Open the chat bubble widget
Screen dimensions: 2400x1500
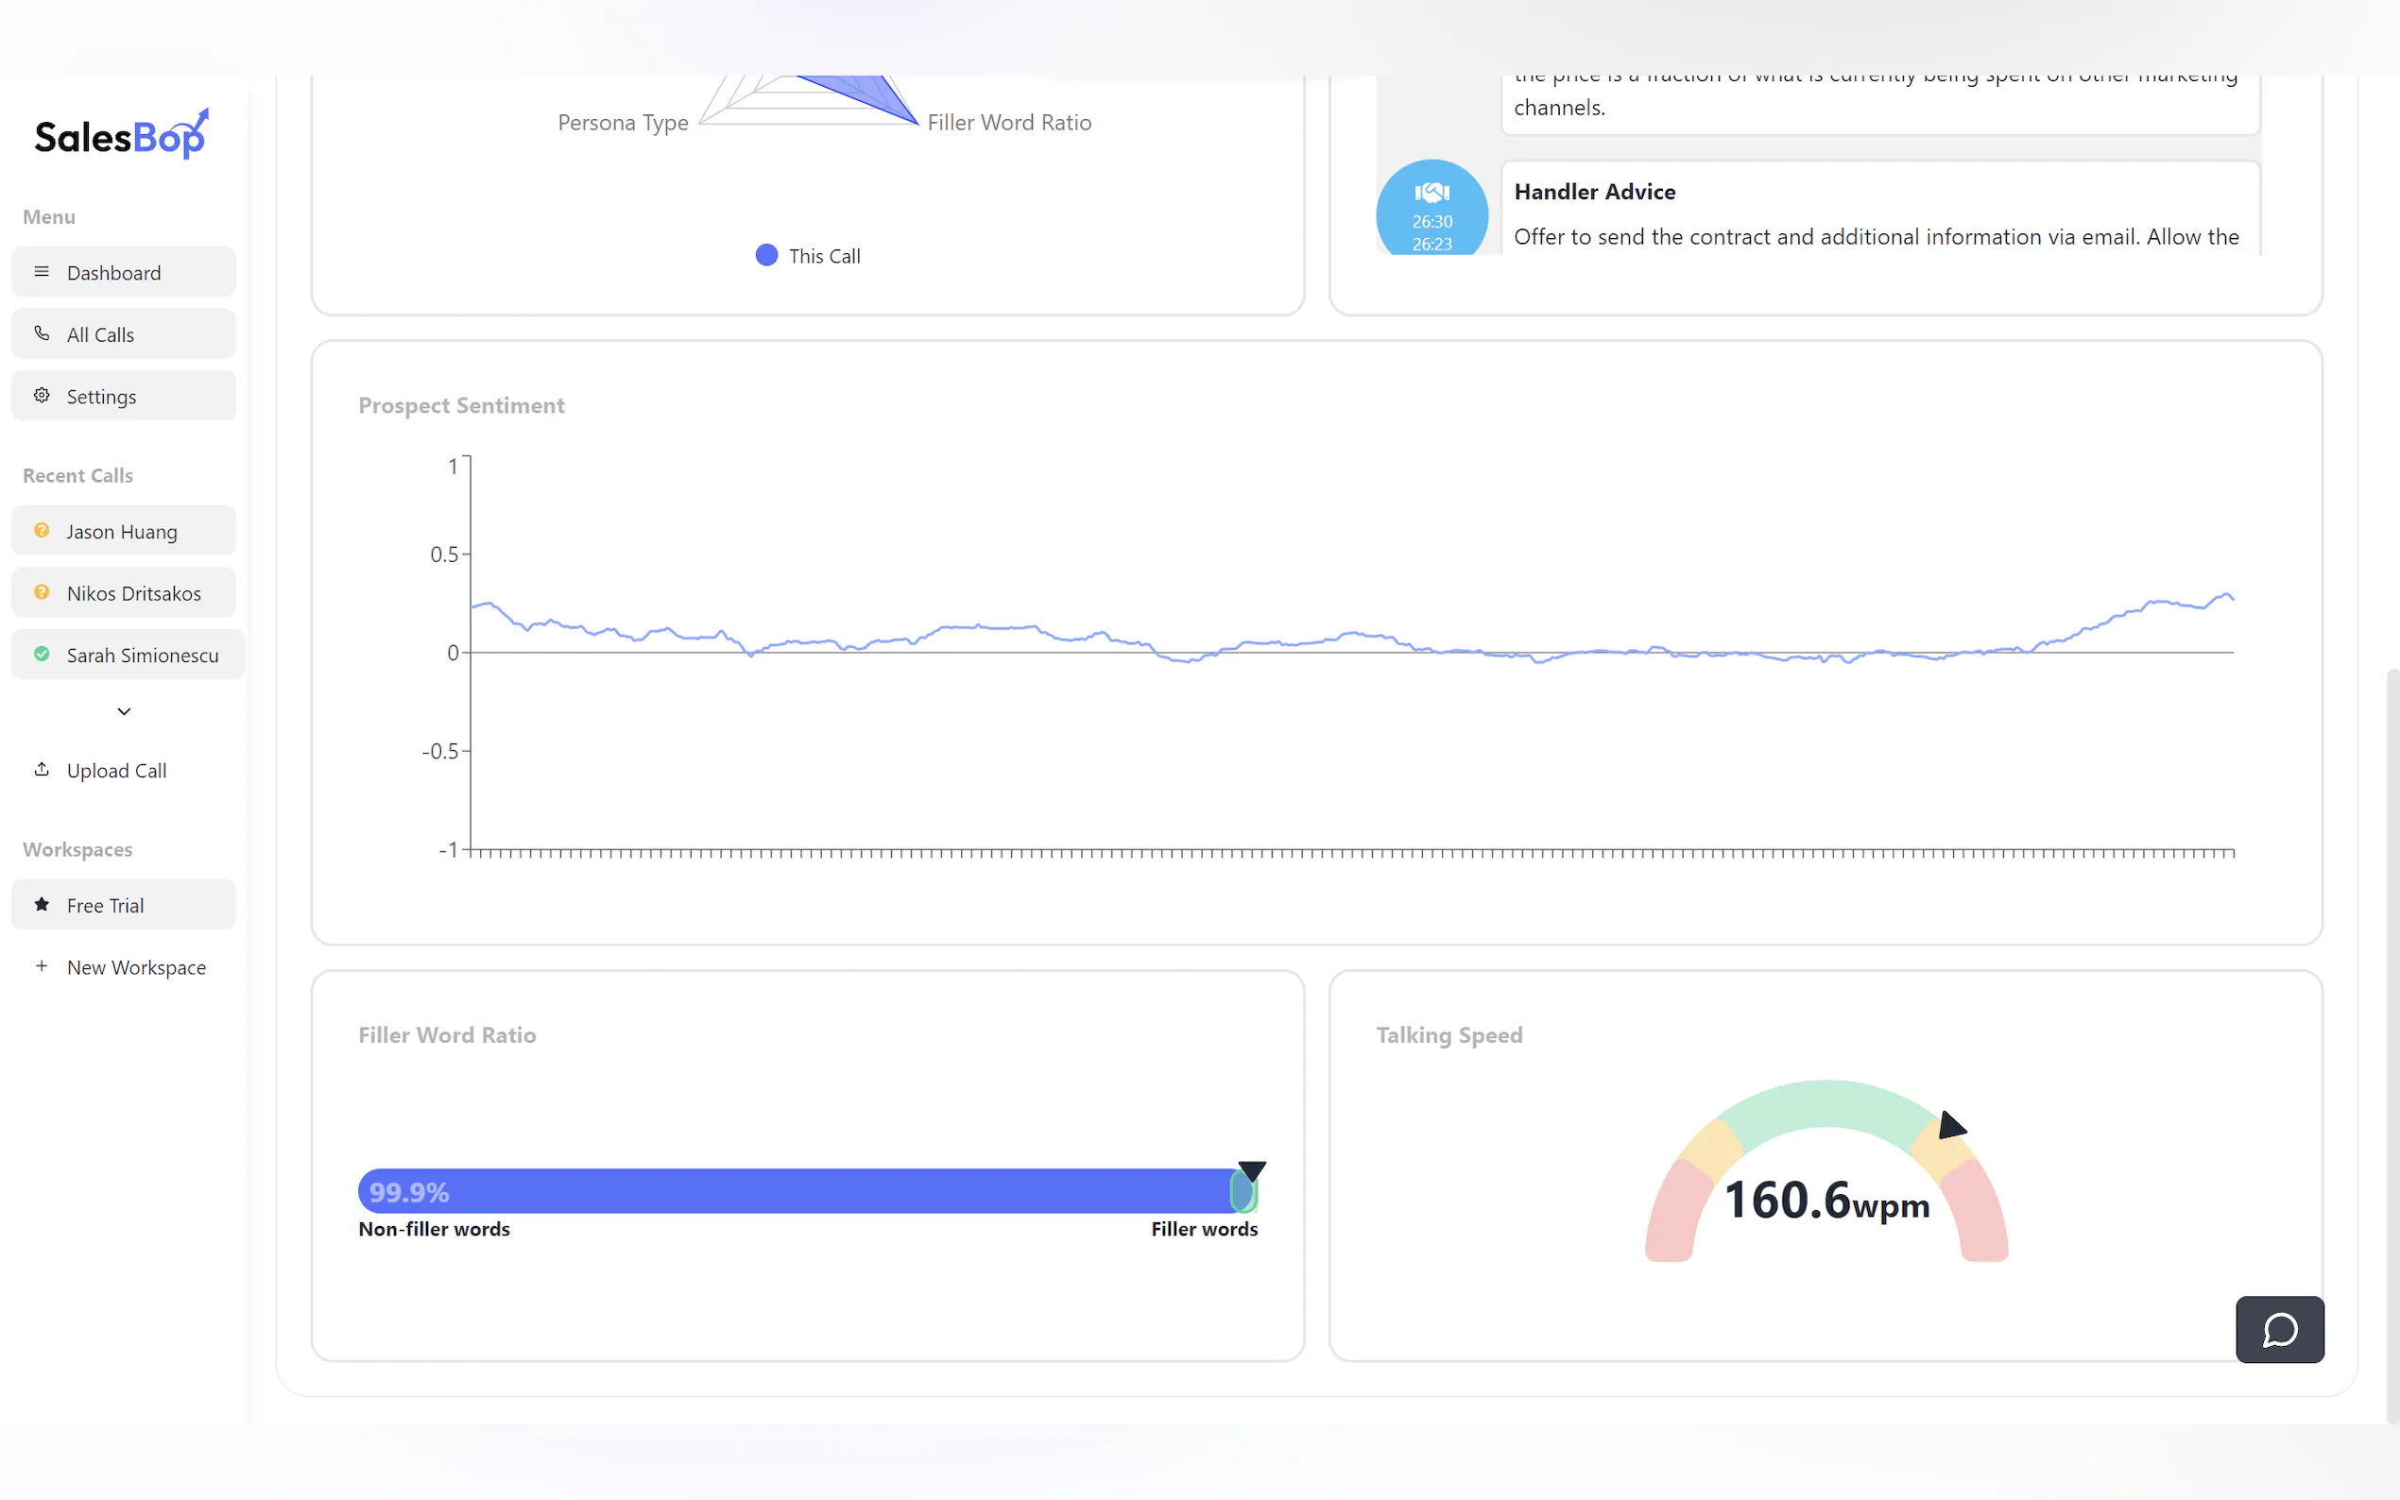[2279, 1329]
